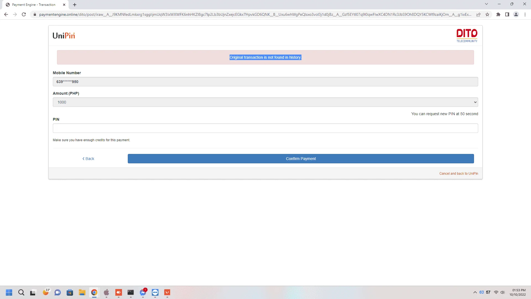Click the Chrome icon in the taskbar
Viewport: 531px width, 299px height.
click(94, 292)
